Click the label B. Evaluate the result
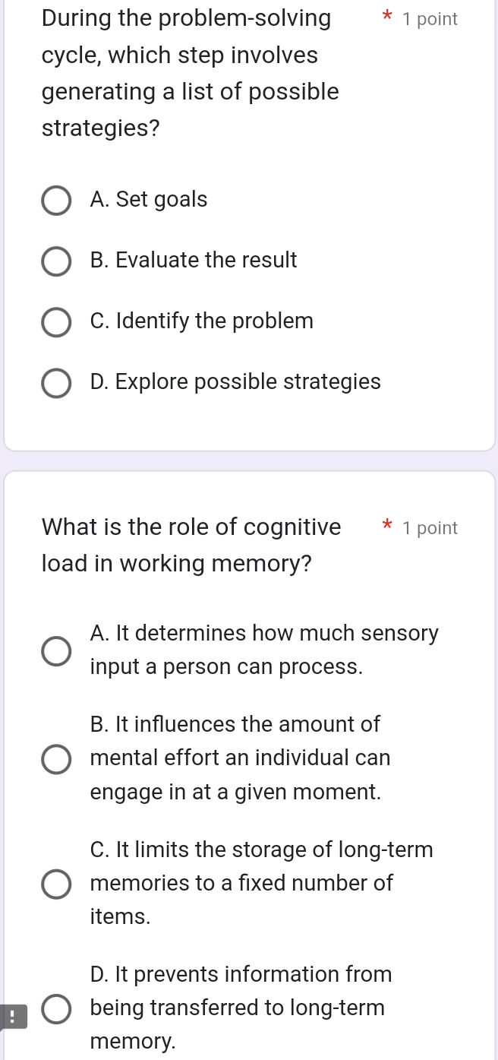Screen dimensions: 498x1060 194,261
